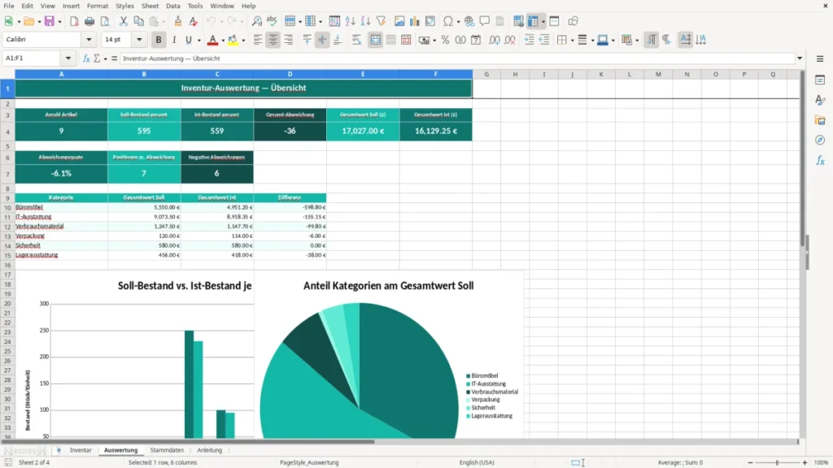
Task: Open the Select Function dropdown arrow
Action: tap(105, 58)
